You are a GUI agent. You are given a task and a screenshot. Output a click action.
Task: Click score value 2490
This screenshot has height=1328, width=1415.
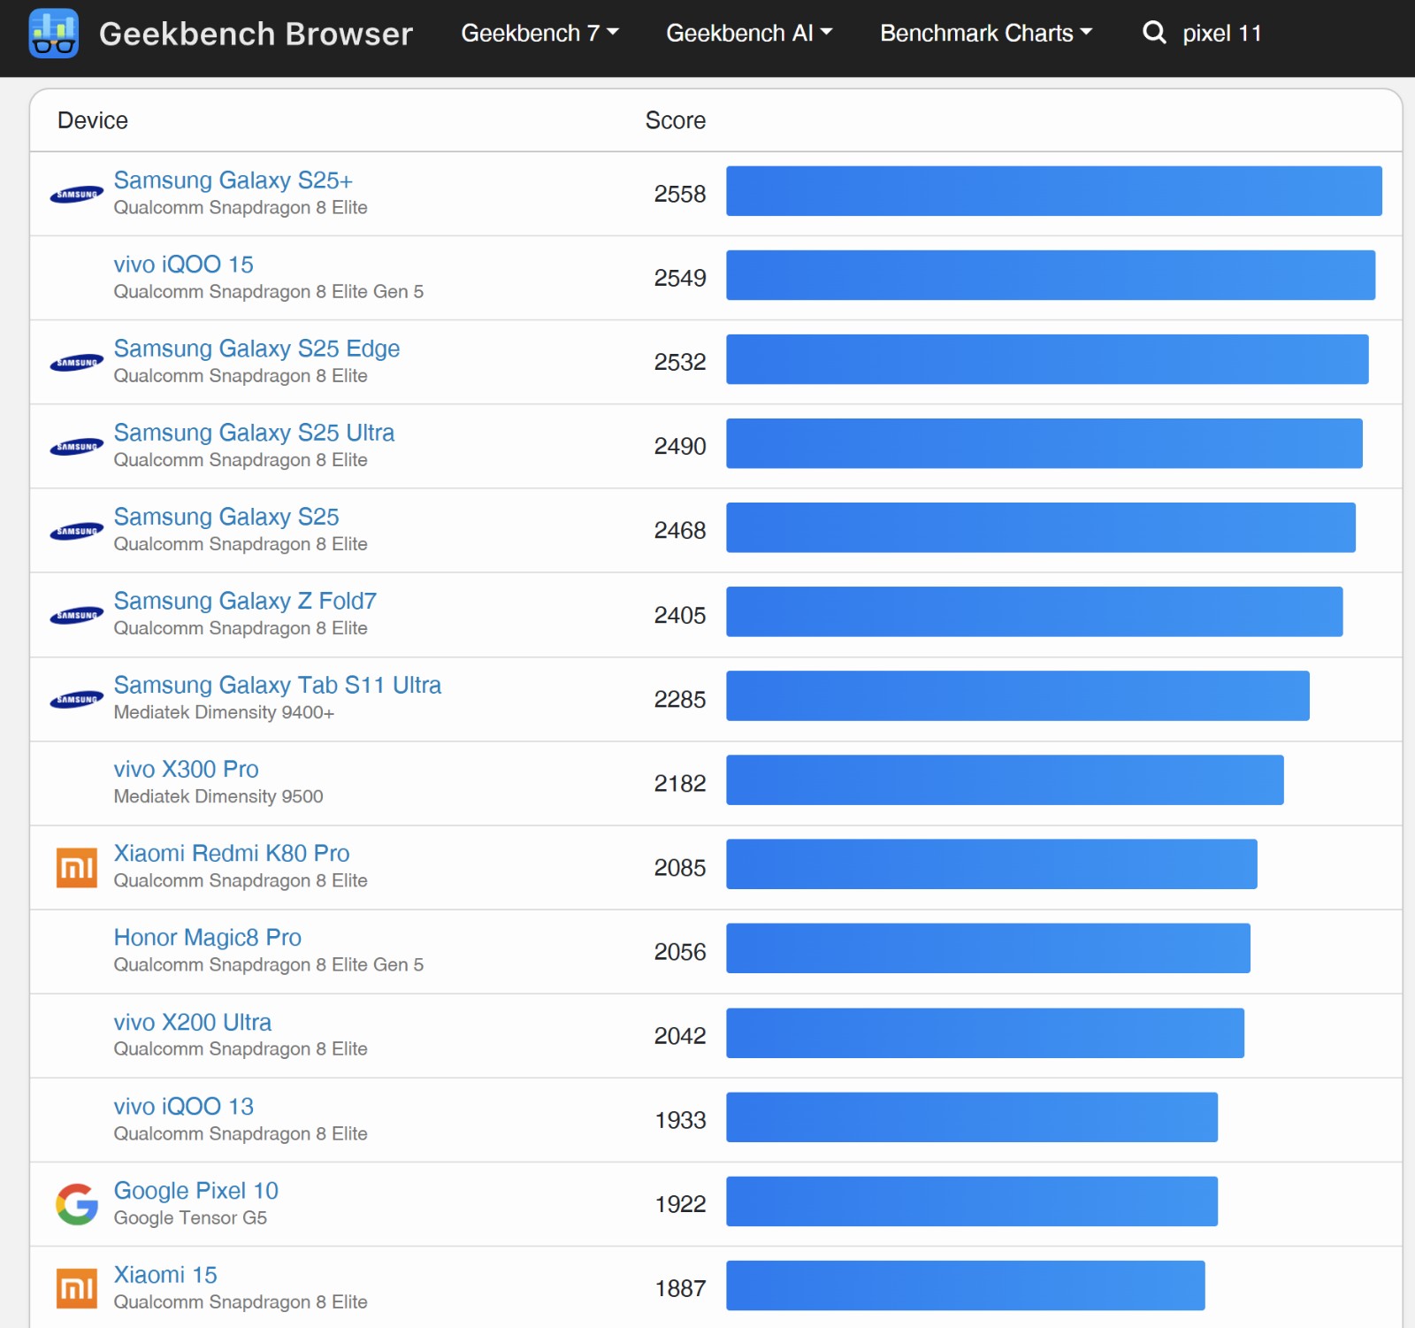680,446
